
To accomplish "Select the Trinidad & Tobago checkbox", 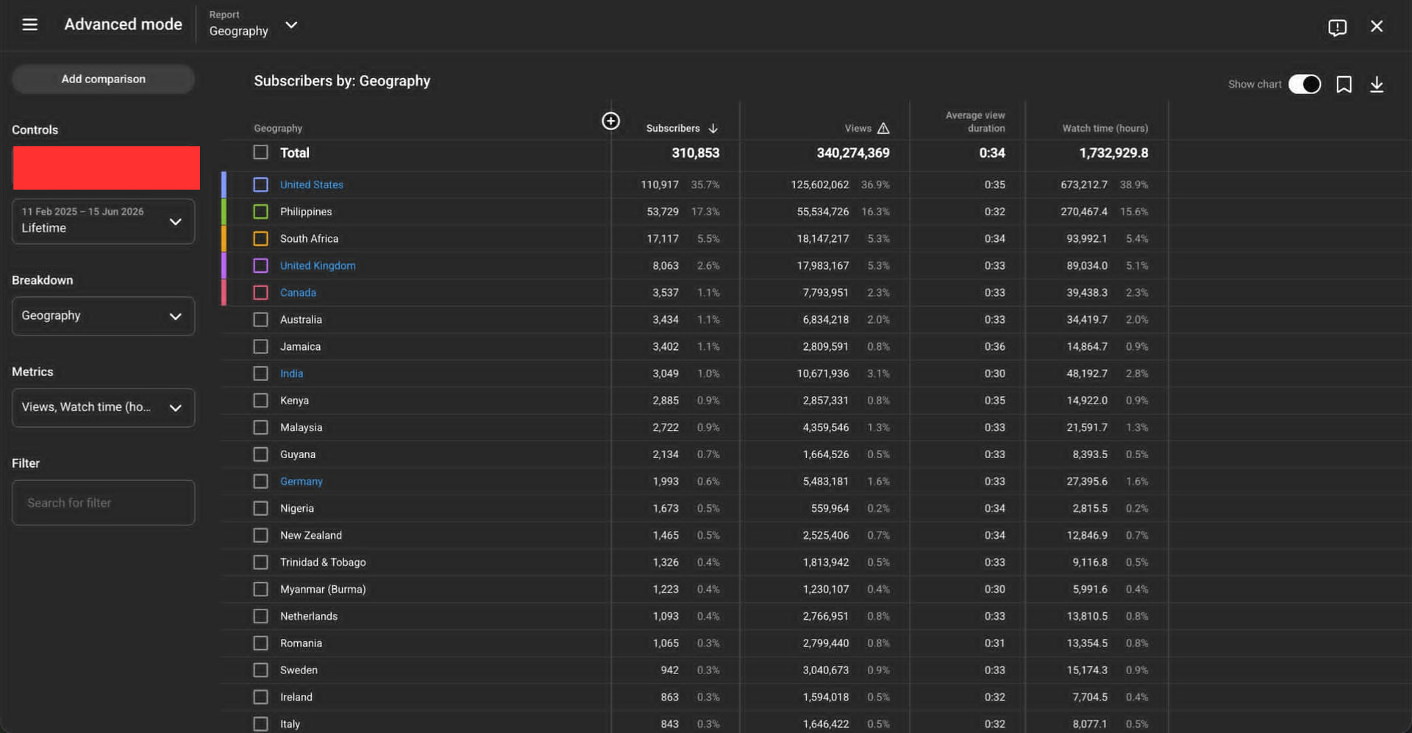I will point(260,562).
